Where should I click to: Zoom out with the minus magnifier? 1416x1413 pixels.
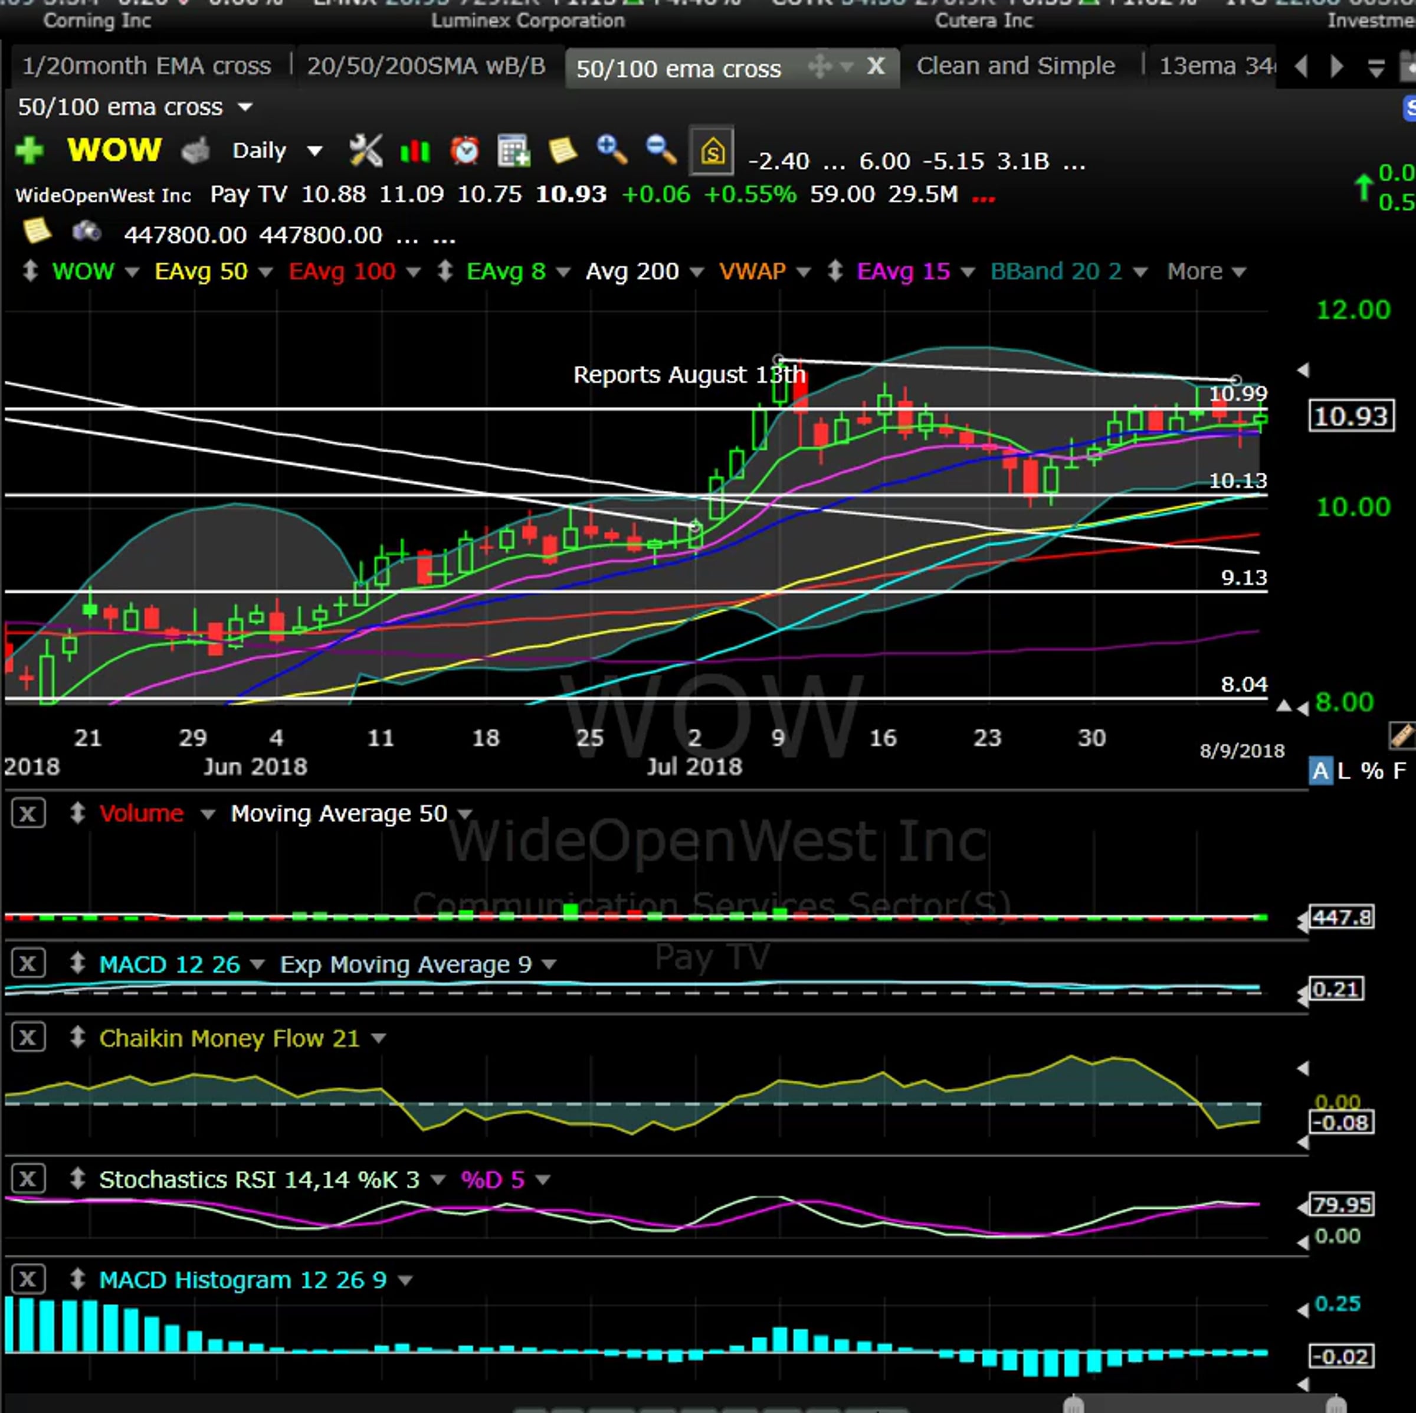coord(661,149)
